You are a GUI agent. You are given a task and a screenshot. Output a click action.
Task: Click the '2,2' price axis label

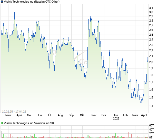pyautogui.click(x=151, y=50)
